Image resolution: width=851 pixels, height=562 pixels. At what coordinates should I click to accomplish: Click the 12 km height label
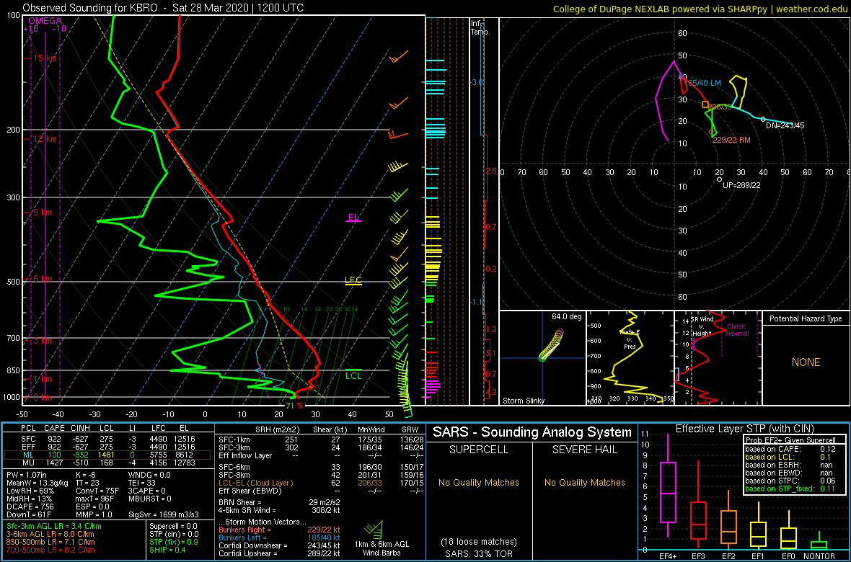45,139
